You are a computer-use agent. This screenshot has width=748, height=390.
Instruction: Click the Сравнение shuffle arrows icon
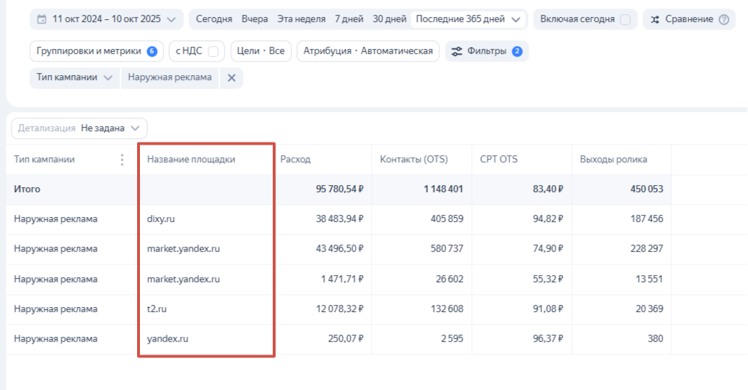pyautogui.click(x=655, y=19)
